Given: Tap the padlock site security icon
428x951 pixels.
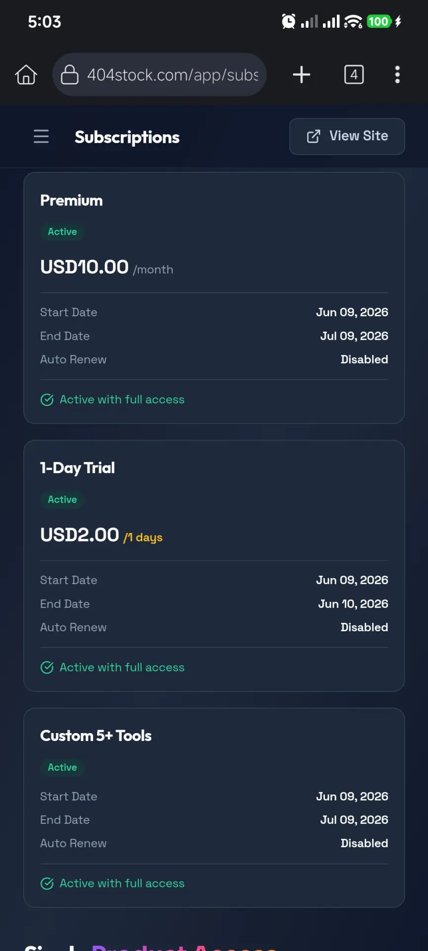Looking at the screenshot, I should tap(69, 75).
